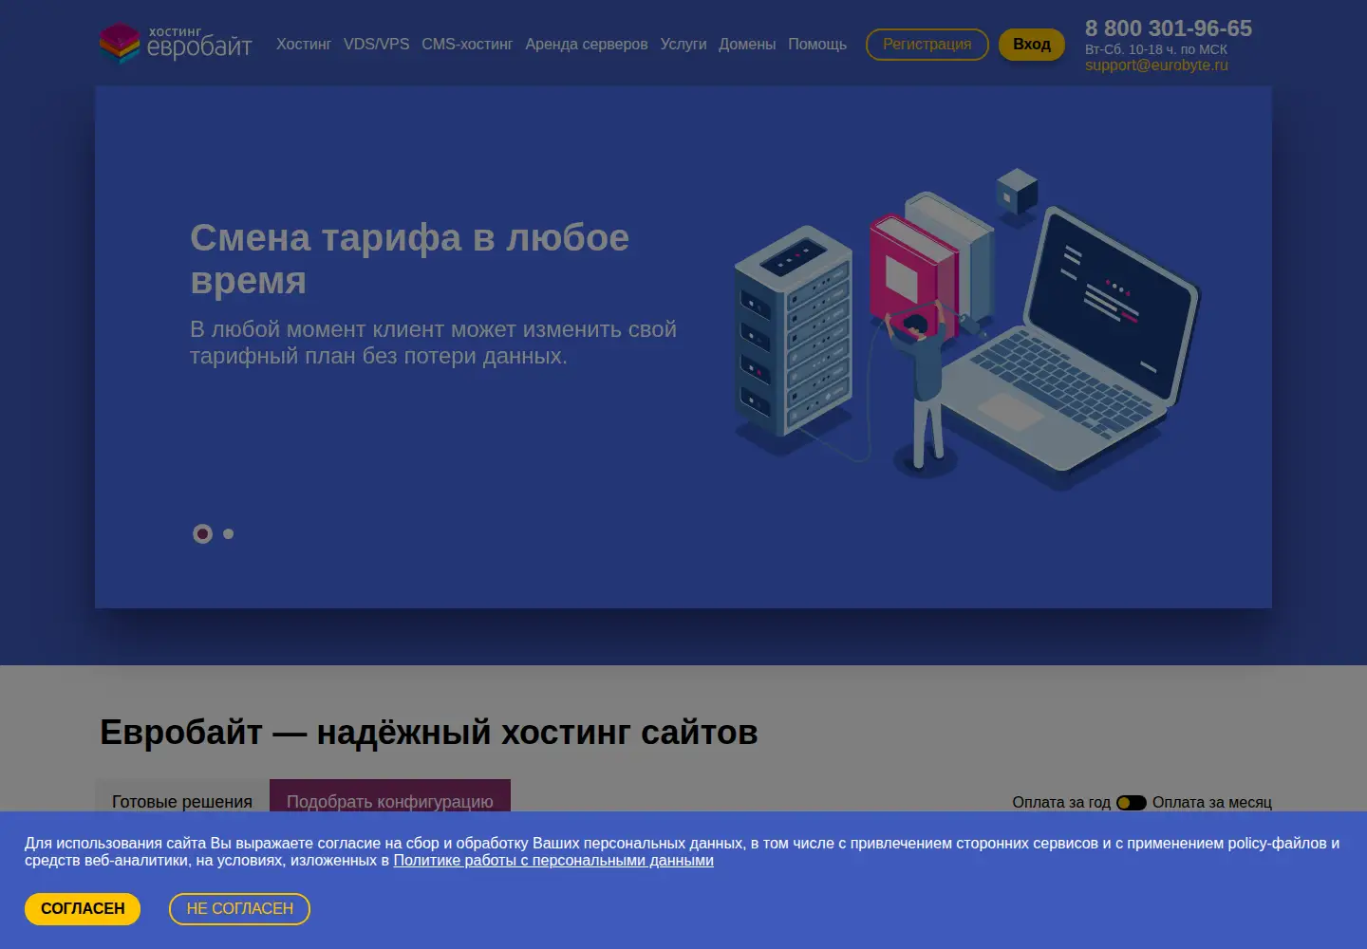This screenshot has height=949, width=1367.
Task: Click the Вход login button
Action: point(1032,45)
